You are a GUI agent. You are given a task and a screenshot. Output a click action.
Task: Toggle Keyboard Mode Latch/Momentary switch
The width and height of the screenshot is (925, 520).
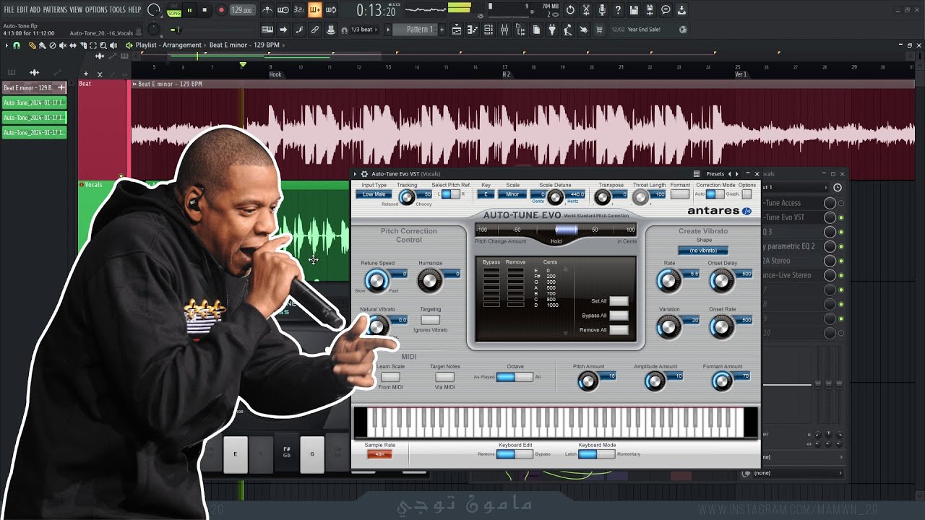tap(596, 454)
